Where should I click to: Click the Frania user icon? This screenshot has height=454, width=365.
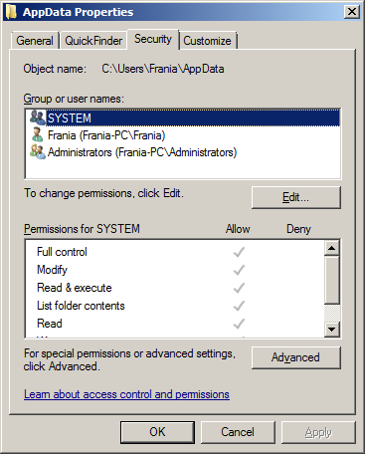[37, 134]
